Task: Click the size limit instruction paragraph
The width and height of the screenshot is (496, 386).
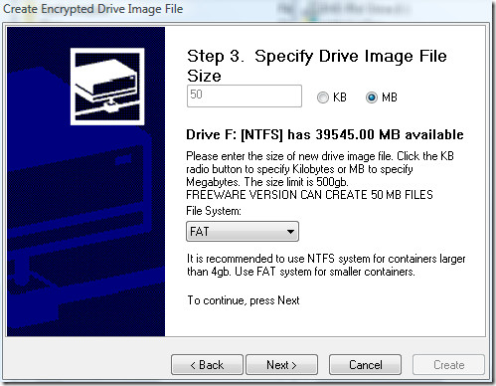Action: click(x=320, y=169)
